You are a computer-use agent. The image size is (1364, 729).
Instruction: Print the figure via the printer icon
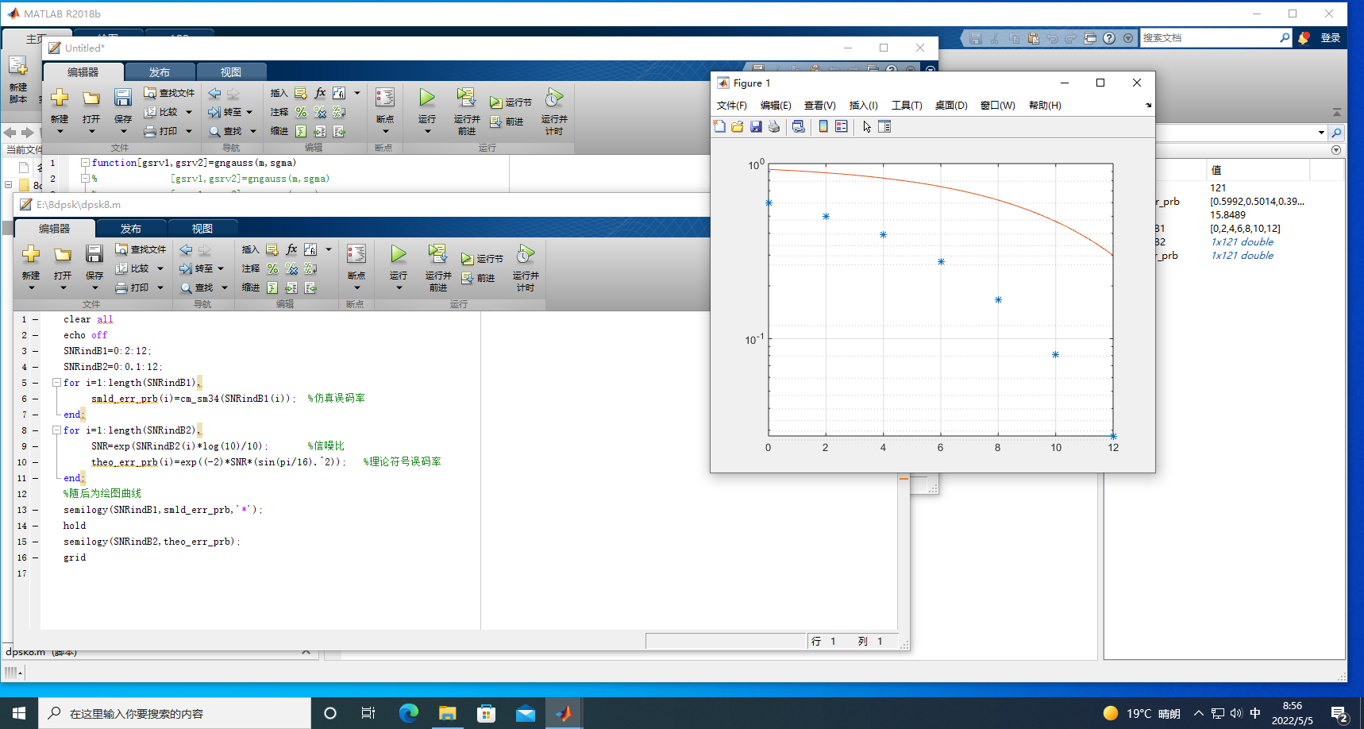[774, 126]
